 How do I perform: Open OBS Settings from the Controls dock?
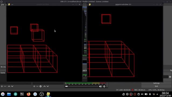pyautogui.click(x=156, y=83)
